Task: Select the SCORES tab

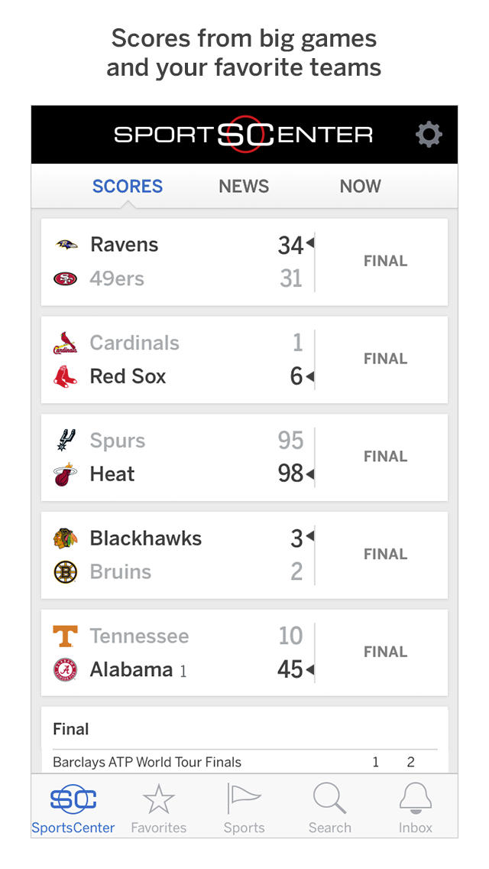Action: [x=128, y=186]
